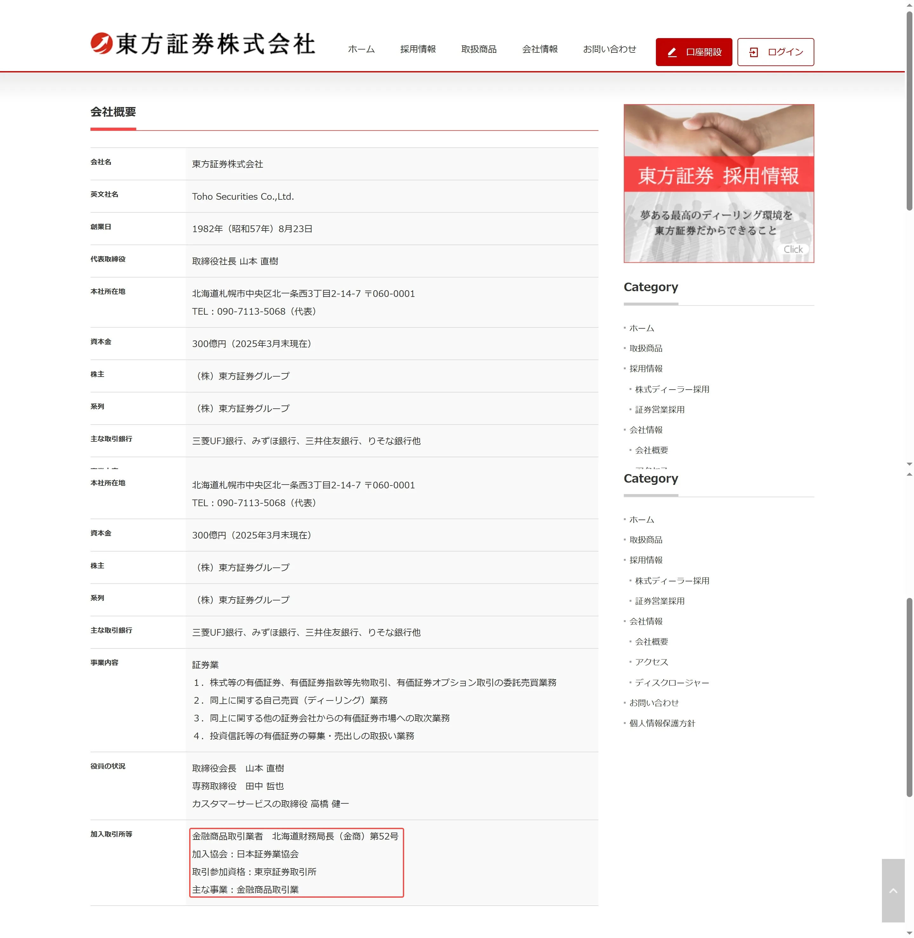
Task: Open ホーム in the top navigation bar
Action: tap(361, 49)
